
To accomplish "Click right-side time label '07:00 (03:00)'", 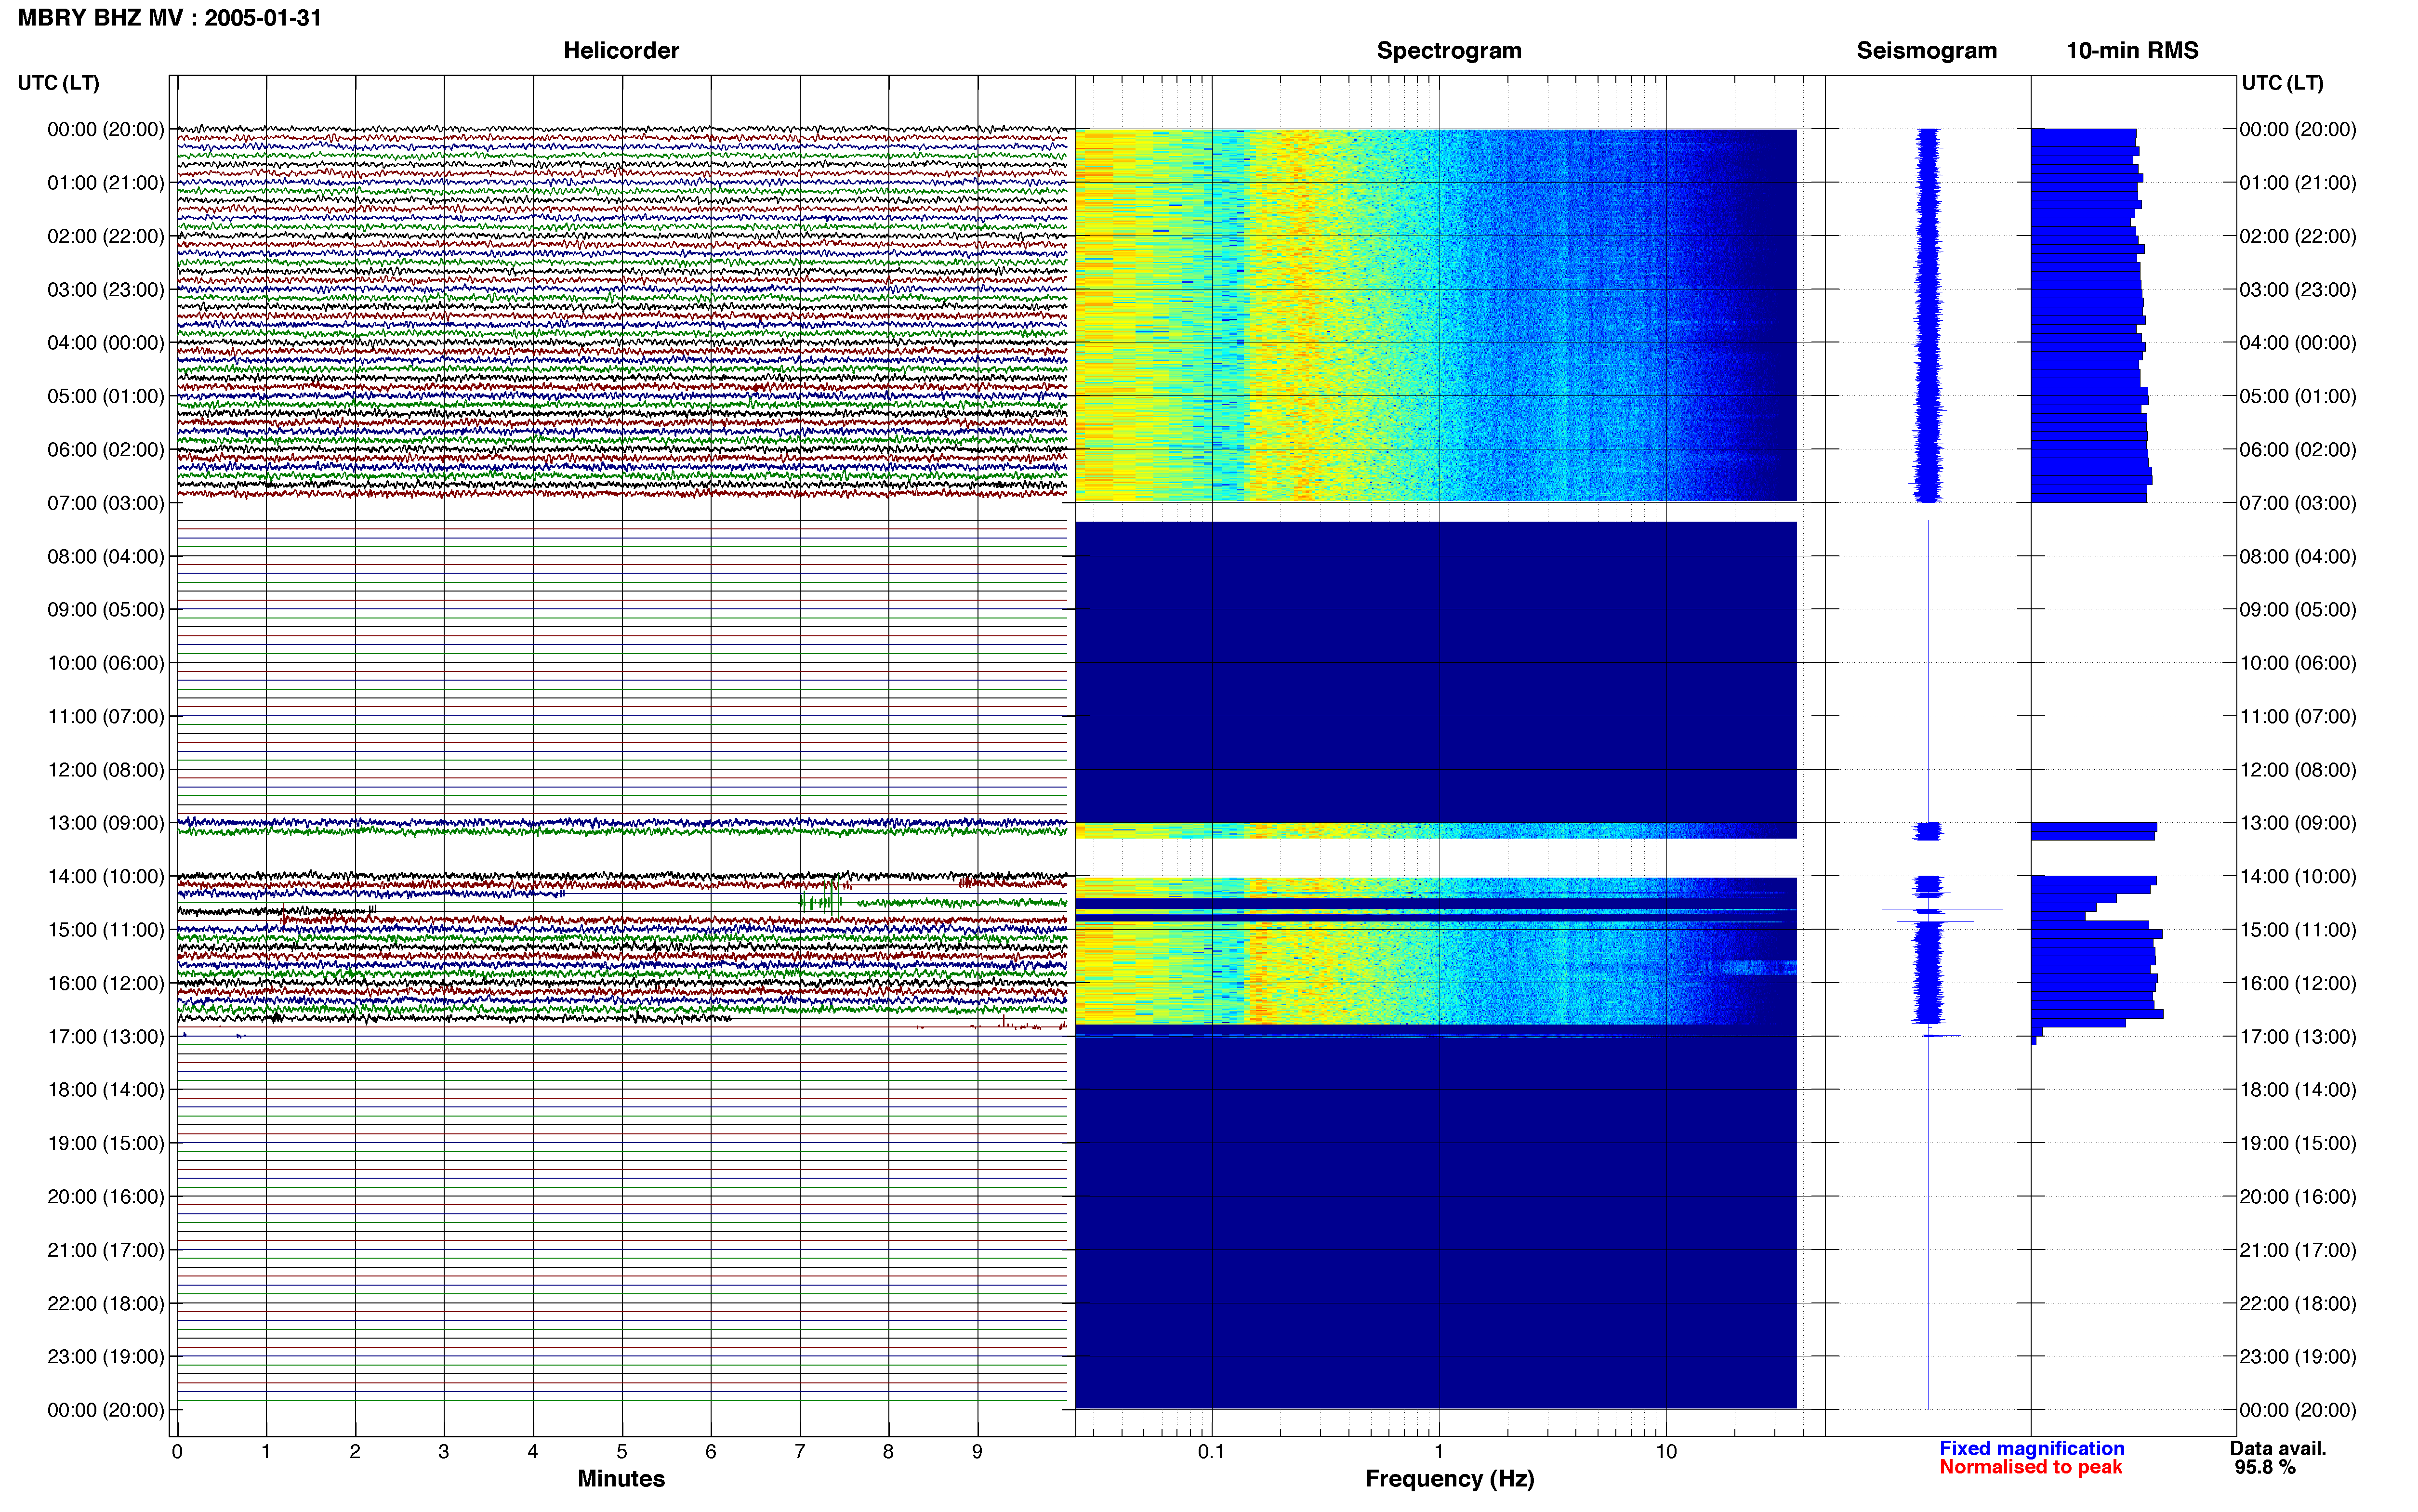I will coord(2298,503).
